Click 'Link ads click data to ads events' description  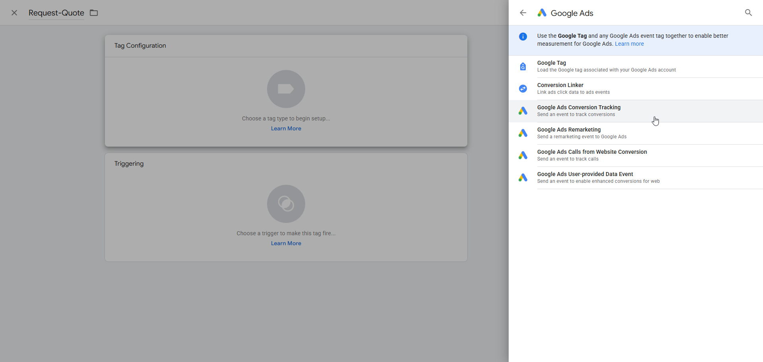click(x=573, y=92)
